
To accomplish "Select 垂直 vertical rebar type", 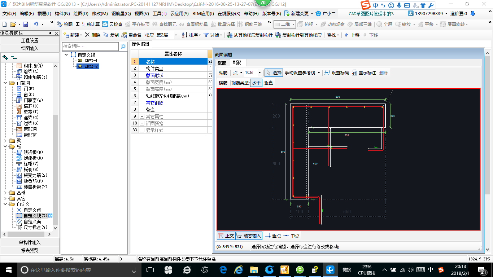I will (269, 83).
